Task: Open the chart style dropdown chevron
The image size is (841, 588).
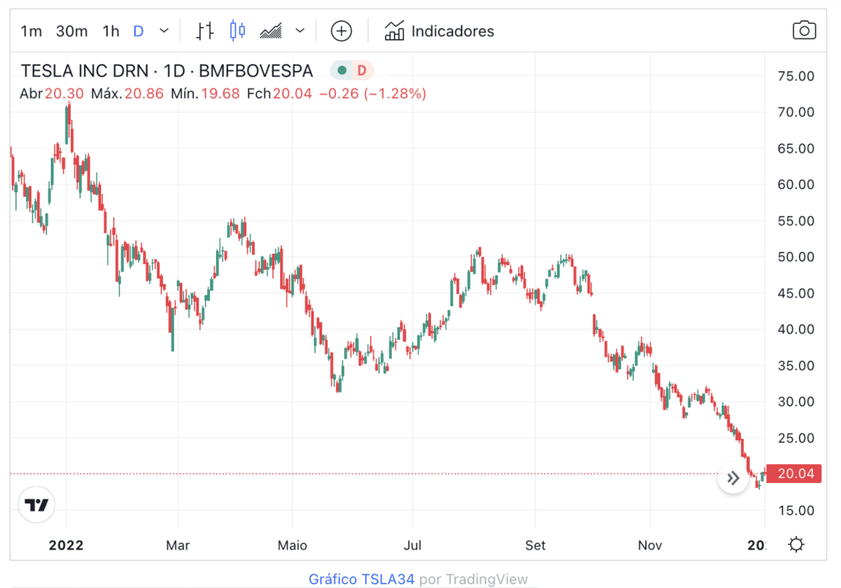Action: [301, 31]
